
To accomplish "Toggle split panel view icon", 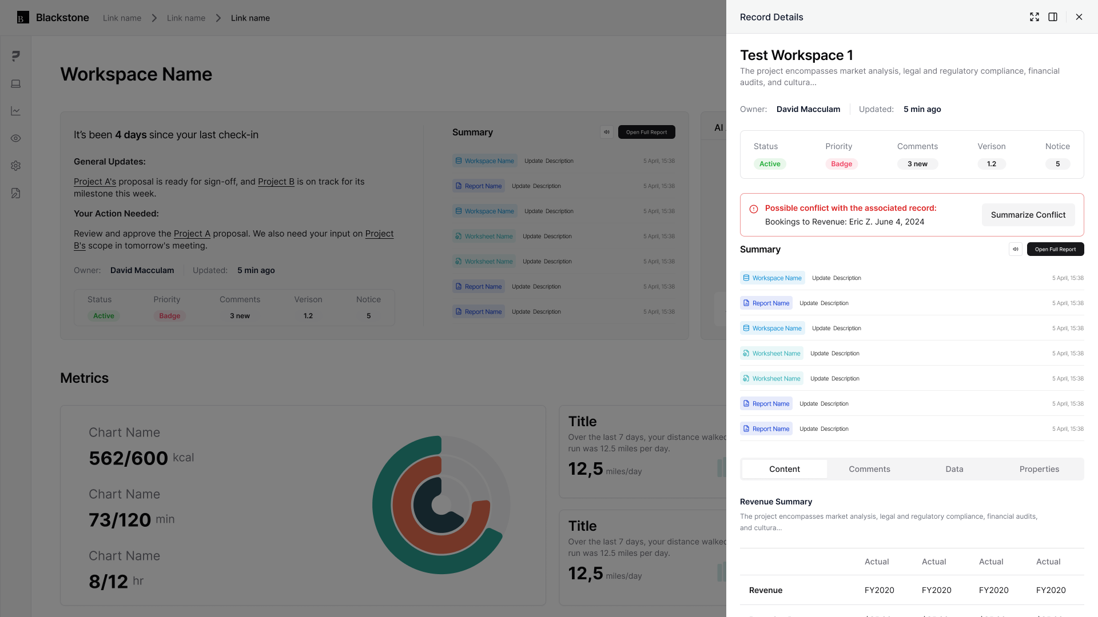I will (1053, 17).
